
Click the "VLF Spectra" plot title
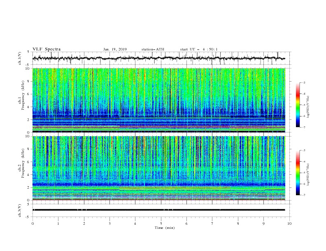47,49
